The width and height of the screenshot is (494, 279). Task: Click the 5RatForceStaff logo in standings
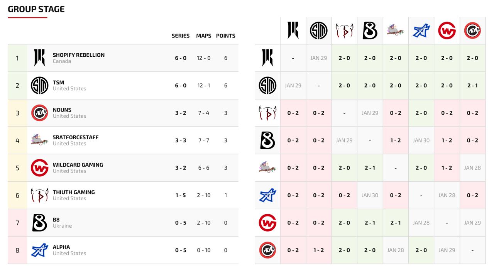point(39,140)
